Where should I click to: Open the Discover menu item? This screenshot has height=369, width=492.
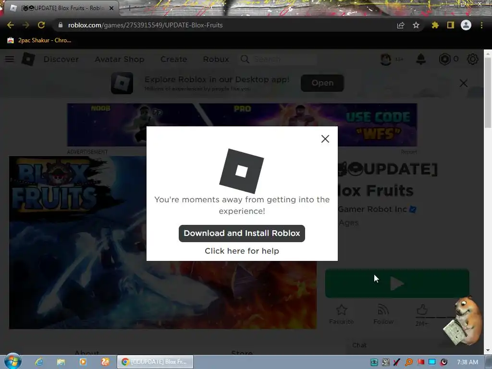61,59
